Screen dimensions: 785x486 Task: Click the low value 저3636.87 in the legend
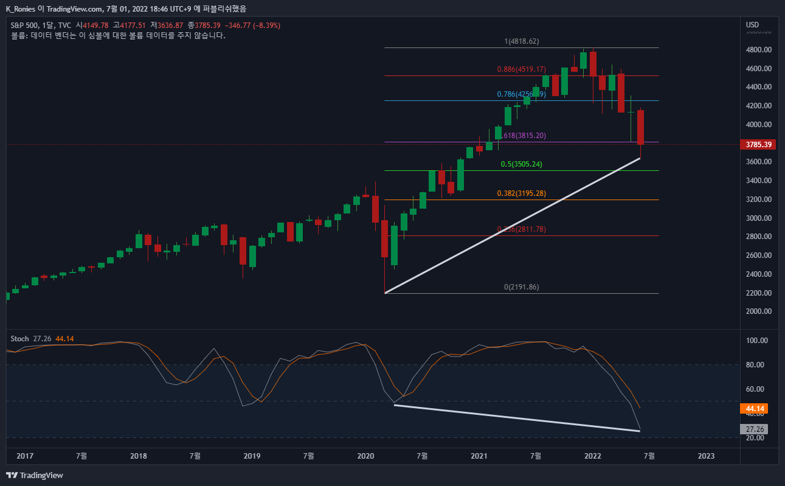tap(167, 25)
